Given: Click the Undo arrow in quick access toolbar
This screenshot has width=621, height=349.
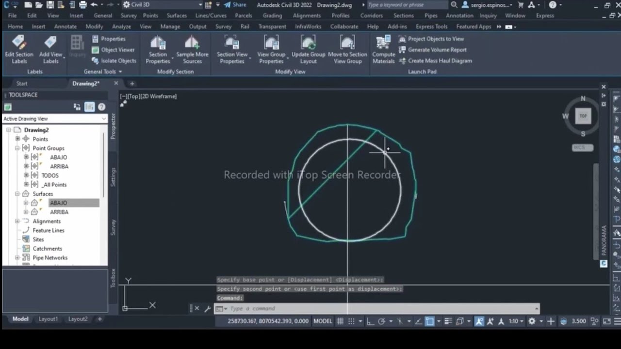Looking at the screenshot, I should point(94,5).
